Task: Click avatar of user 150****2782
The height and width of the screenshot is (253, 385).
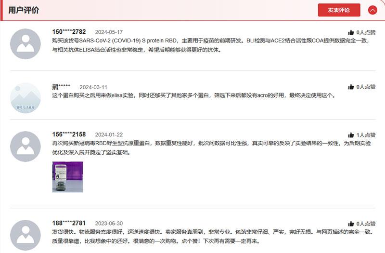Action: (26, 44)
